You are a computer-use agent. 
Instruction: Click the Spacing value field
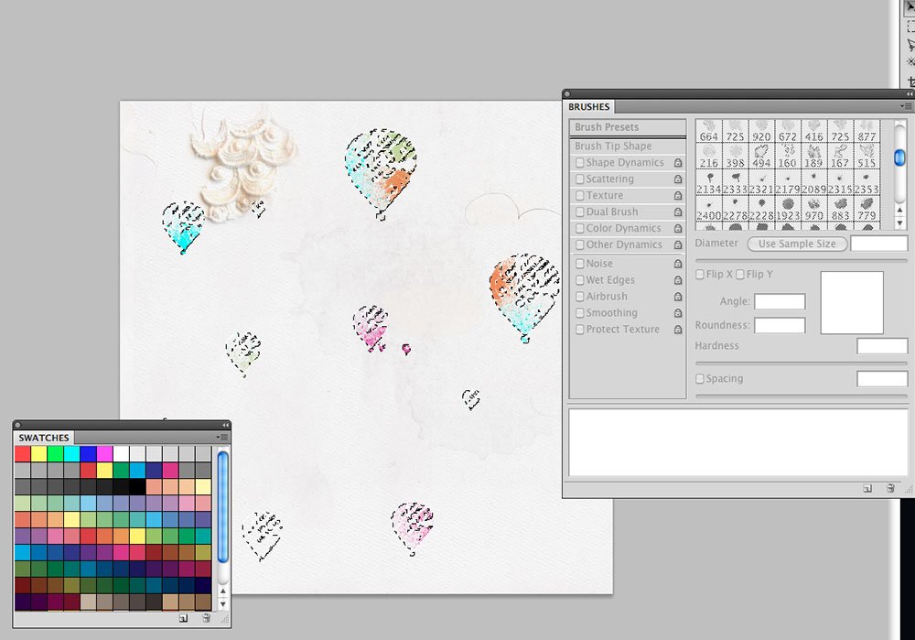click(x=882, y=378)
